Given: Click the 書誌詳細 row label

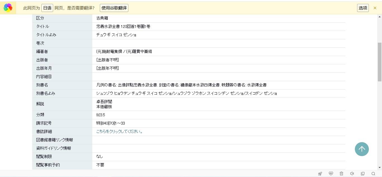Looking at the screenshot, I should (44, 132).
